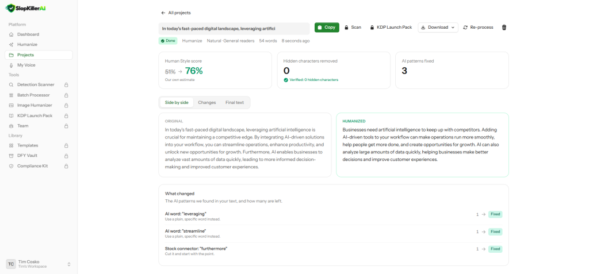589x274 pixels.
Task: Click Fixed badge for "leveraging"
Action: (495, 214)
